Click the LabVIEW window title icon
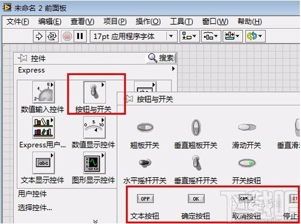The image size is (301, 224). 7,8
